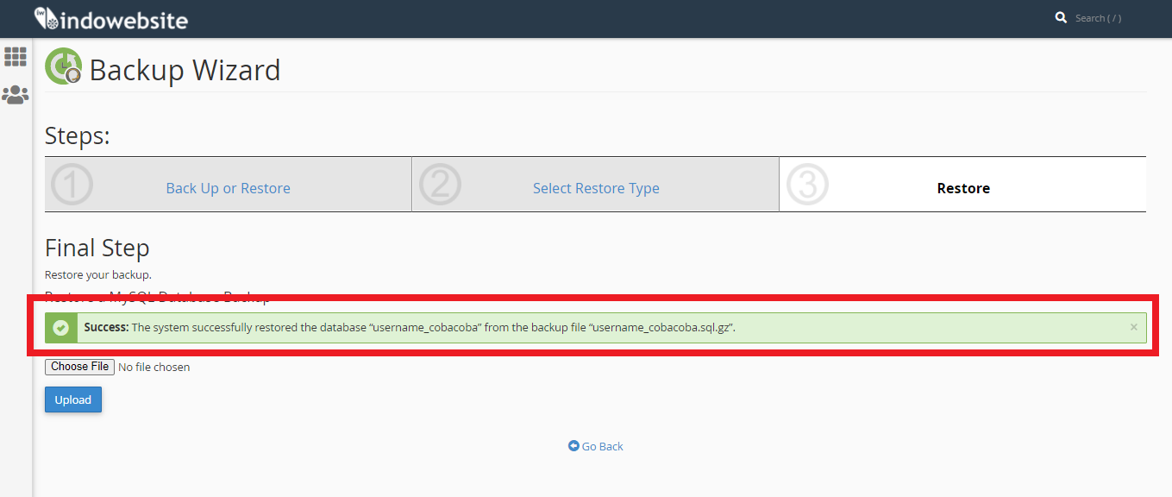
Task: Click the search magnifier icon
Action: click(x=1062, y=17)
